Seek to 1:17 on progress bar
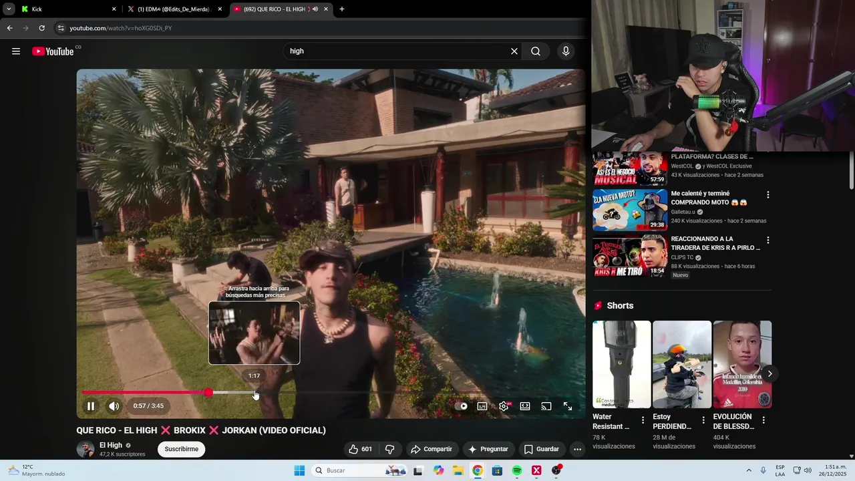This screenshot has width=855, height=481. coord(254,393)
